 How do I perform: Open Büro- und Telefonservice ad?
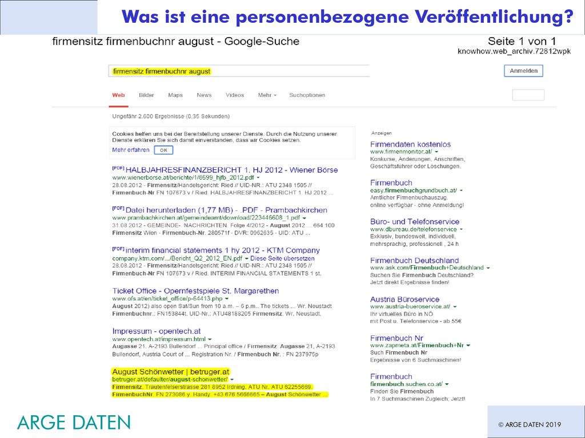pyautogui.click(x=415, y=222)
